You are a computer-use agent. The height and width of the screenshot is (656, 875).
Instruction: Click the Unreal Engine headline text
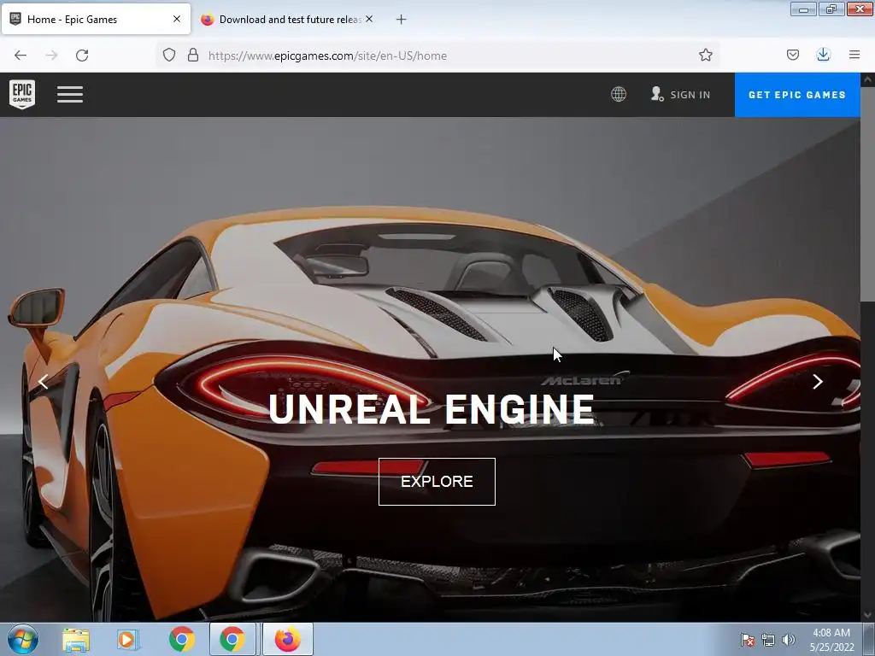(432, 409)
